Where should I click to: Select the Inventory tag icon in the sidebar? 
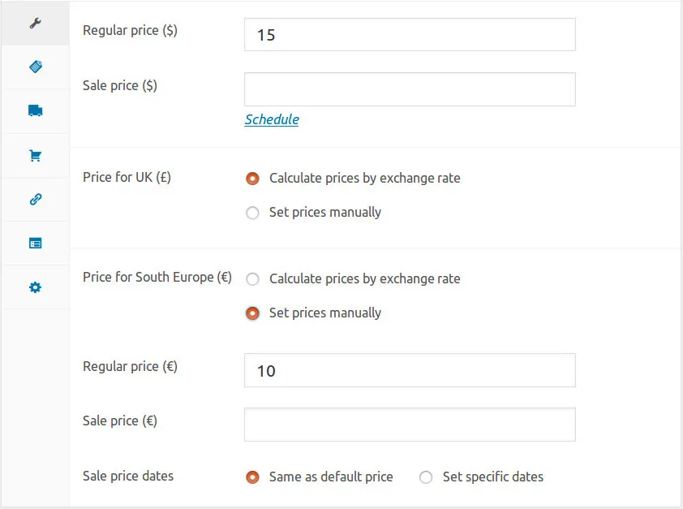(x=34, y=67)
